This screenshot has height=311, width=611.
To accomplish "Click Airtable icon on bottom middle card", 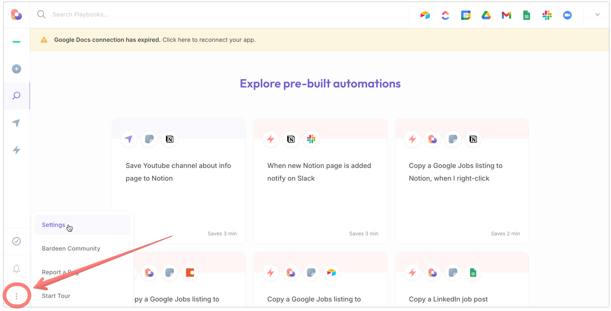I will (332, 273).
